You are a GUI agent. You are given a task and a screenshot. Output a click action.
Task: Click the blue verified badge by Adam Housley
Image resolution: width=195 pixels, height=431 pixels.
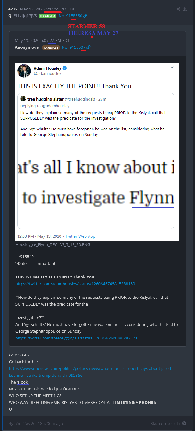click(x=65, y=68)
